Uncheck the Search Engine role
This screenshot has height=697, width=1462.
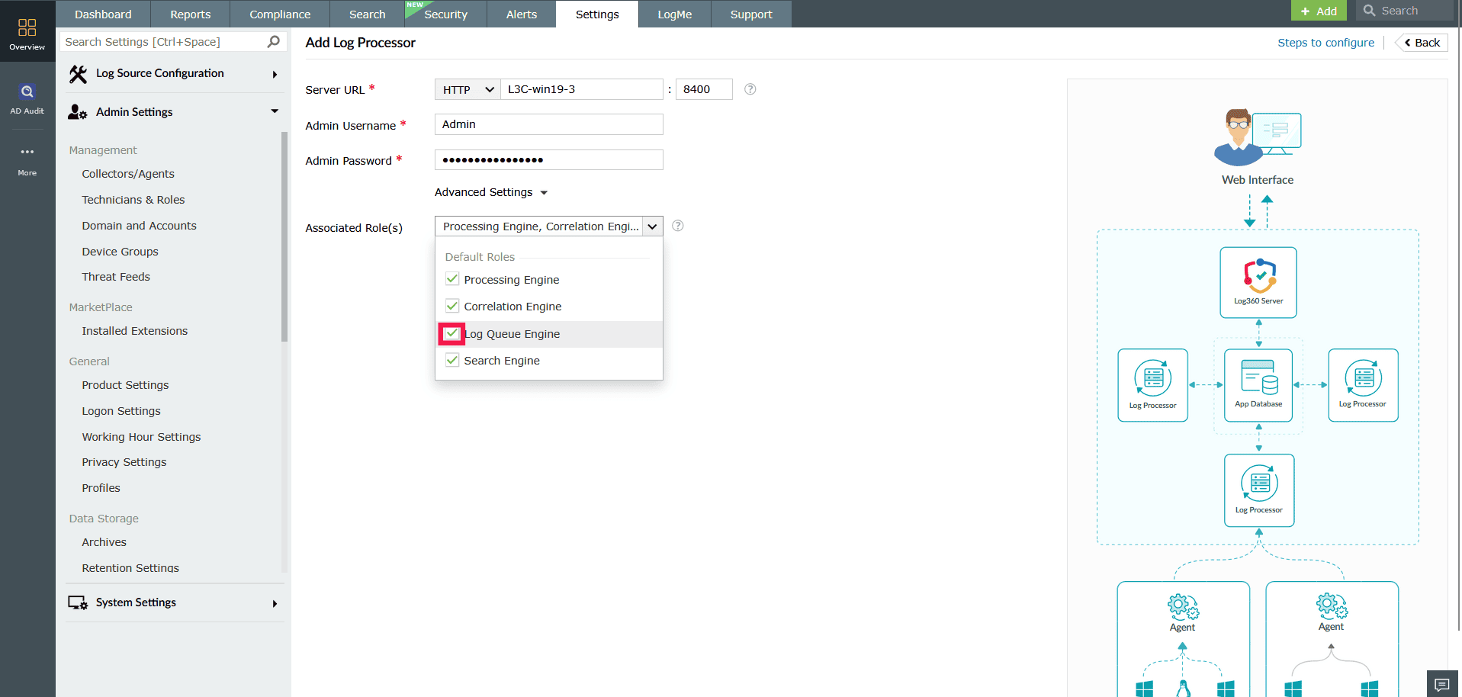point(452,360)
